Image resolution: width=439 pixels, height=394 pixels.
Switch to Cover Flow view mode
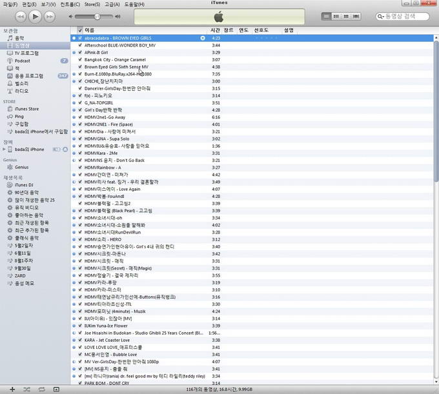click(356, 17)
